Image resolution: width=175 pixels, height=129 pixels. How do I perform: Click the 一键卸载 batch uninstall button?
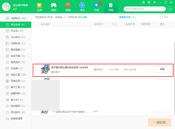point(160,122)
